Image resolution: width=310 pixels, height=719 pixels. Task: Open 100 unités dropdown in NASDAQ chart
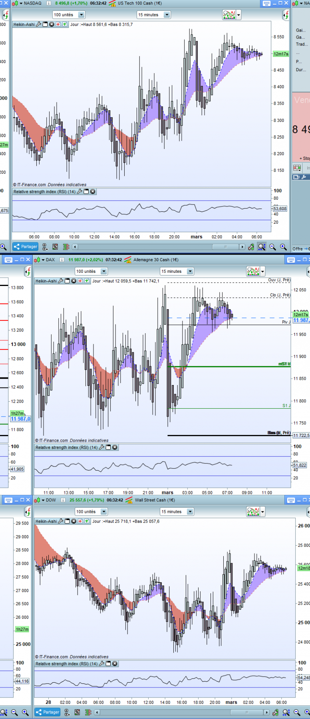point(69,15)
